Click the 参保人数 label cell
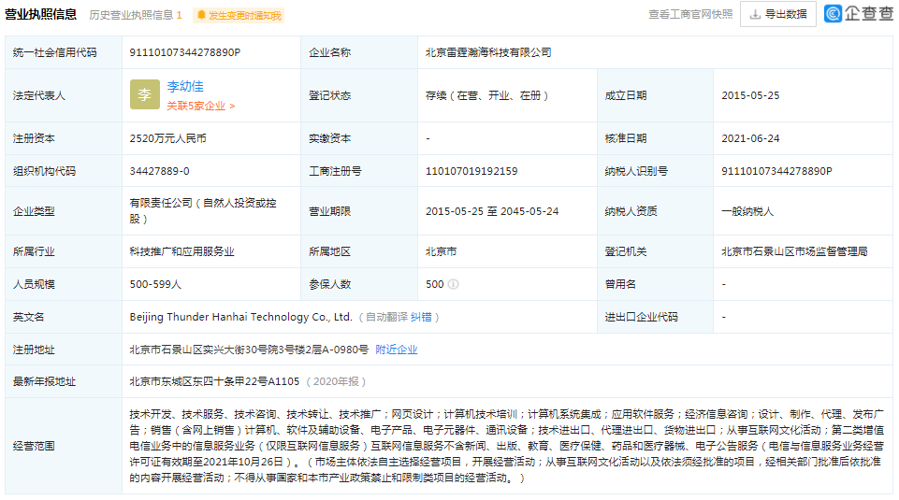This screenshot has width=899, height=500. [x=359, y=284]
